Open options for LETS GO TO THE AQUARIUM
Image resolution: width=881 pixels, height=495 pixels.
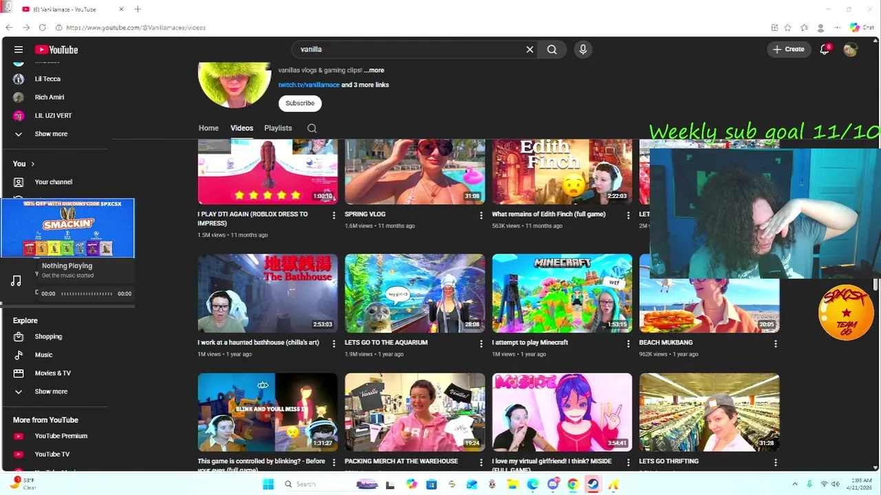(x=481, y=343)
